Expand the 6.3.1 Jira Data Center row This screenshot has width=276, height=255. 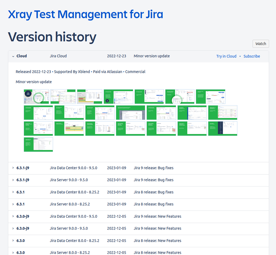coord(13,192)
